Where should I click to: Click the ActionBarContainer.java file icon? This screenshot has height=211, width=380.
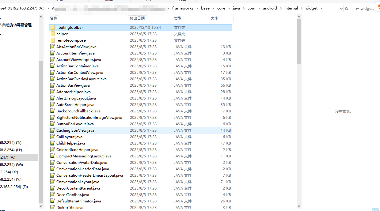pos(53,66)
